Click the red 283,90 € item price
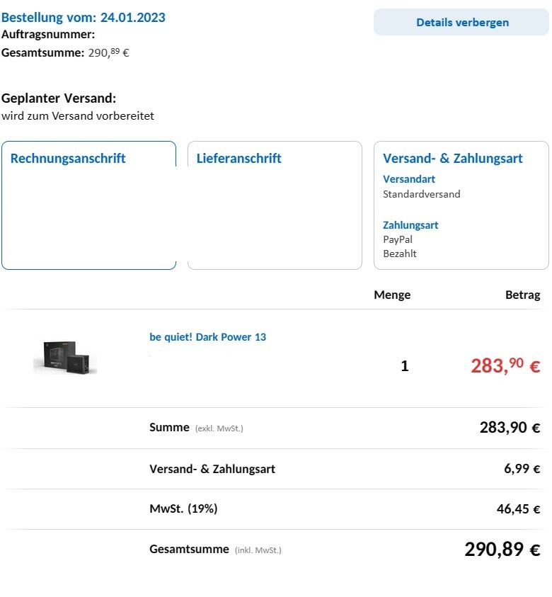Viewport: 552px width, 597px height. pos(505,366)
